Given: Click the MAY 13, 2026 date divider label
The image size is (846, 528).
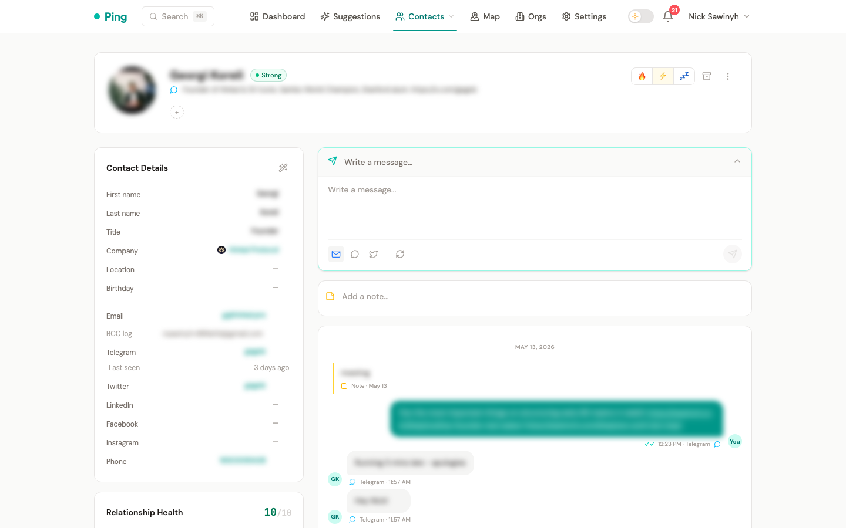Looking at the screenshot, I should click(535, 347).
